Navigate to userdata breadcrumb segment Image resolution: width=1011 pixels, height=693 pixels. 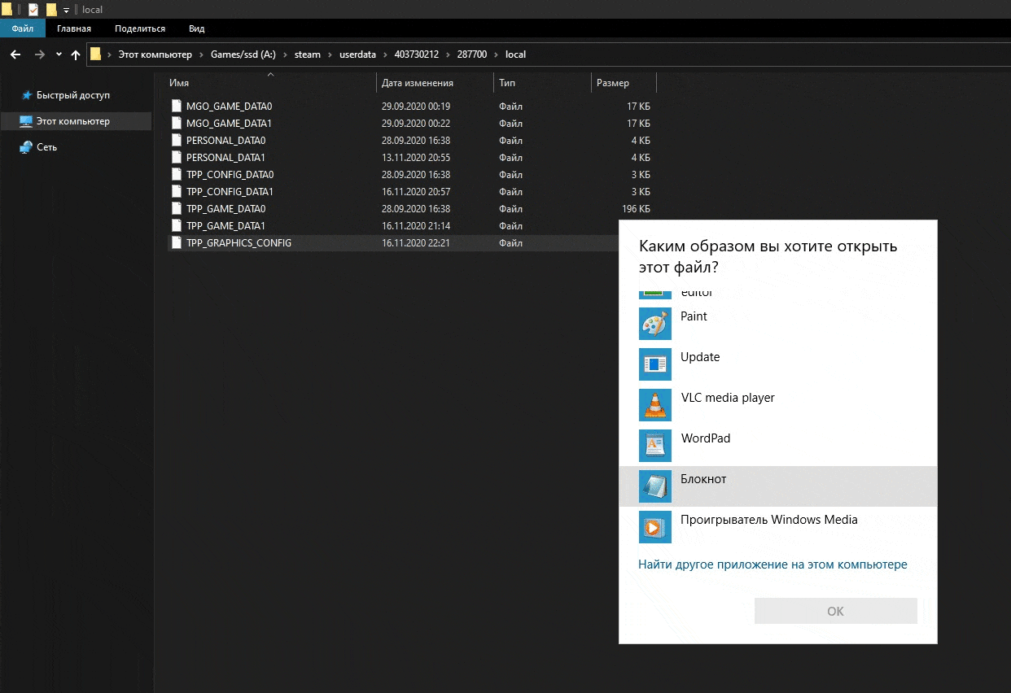coord(357,54)
